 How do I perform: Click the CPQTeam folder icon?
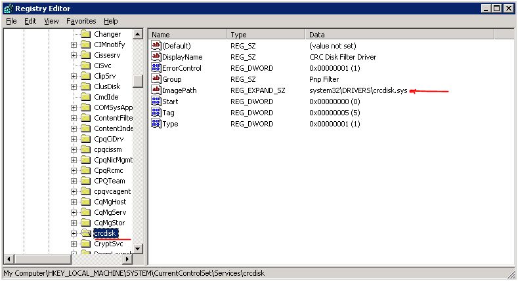pos(85,181)
